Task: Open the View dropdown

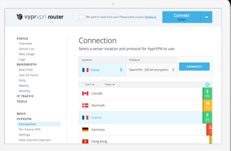Action: (x=109, y=84)
